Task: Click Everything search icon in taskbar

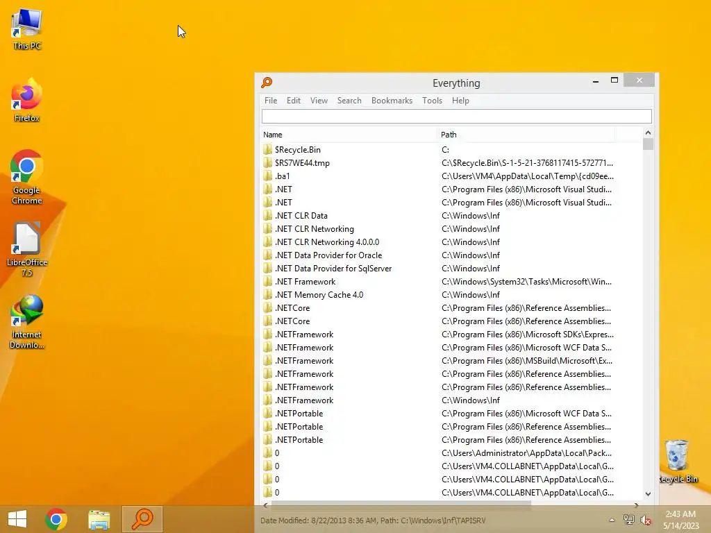Action: coord(142,519)
